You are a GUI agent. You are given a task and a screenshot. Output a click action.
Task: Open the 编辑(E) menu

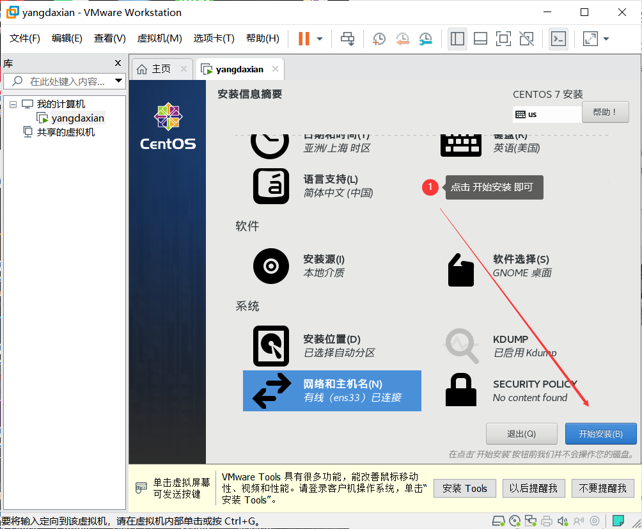click(67, 38)
